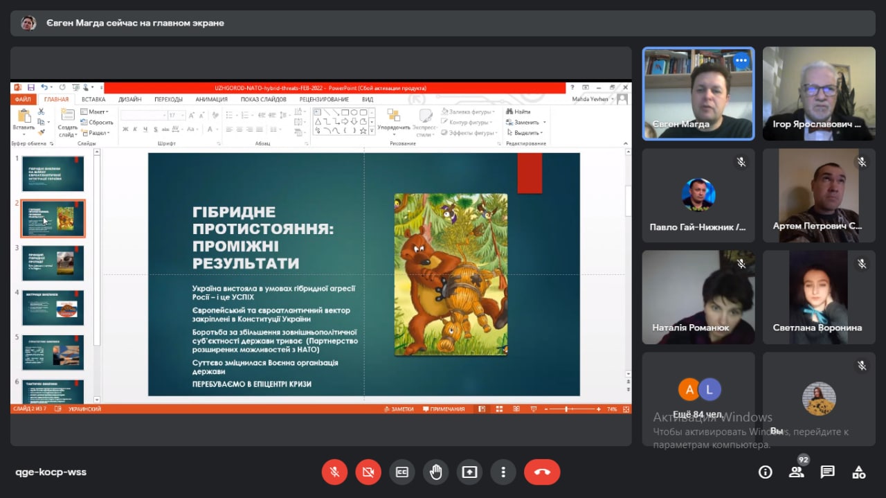Switch to the ДИЗАЙН ribbon tab
The image size is (886, 498).
click(x=129, y=100)
